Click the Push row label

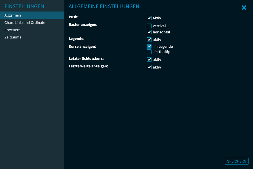[73, 17]
